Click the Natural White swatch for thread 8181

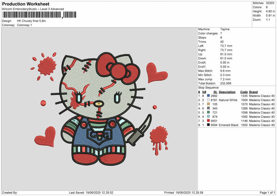209,100
